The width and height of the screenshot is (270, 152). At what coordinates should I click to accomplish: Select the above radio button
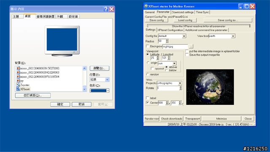[167, 67]
